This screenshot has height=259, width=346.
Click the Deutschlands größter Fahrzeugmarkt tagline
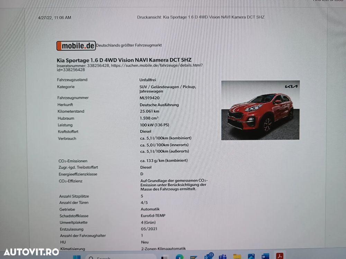point(129,45)
